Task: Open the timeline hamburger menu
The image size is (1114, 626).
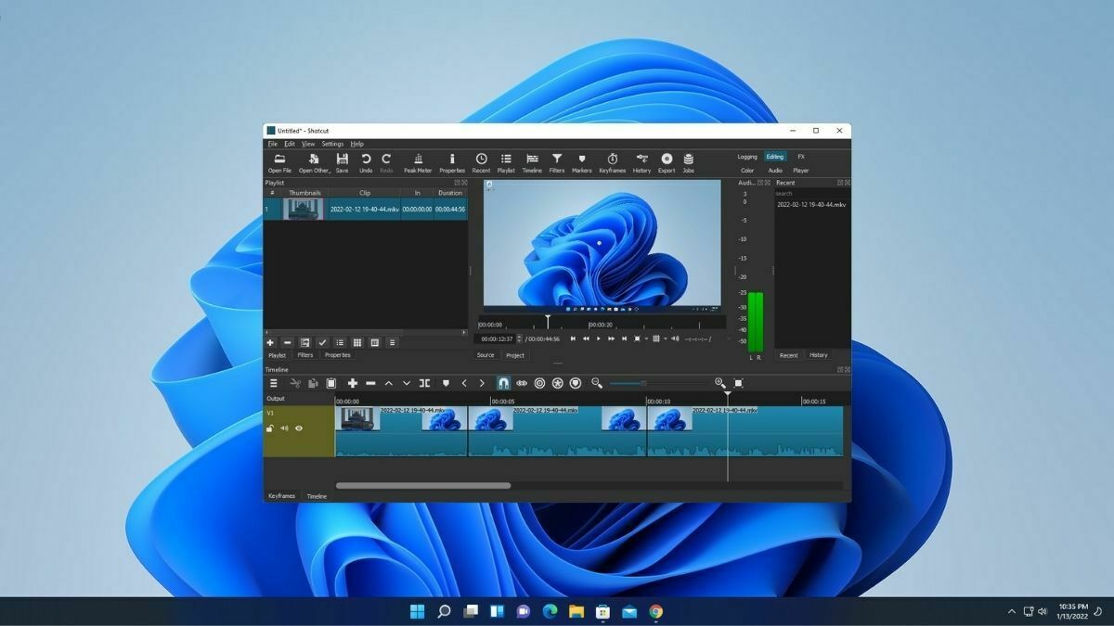Action: (x=274, y=383)
